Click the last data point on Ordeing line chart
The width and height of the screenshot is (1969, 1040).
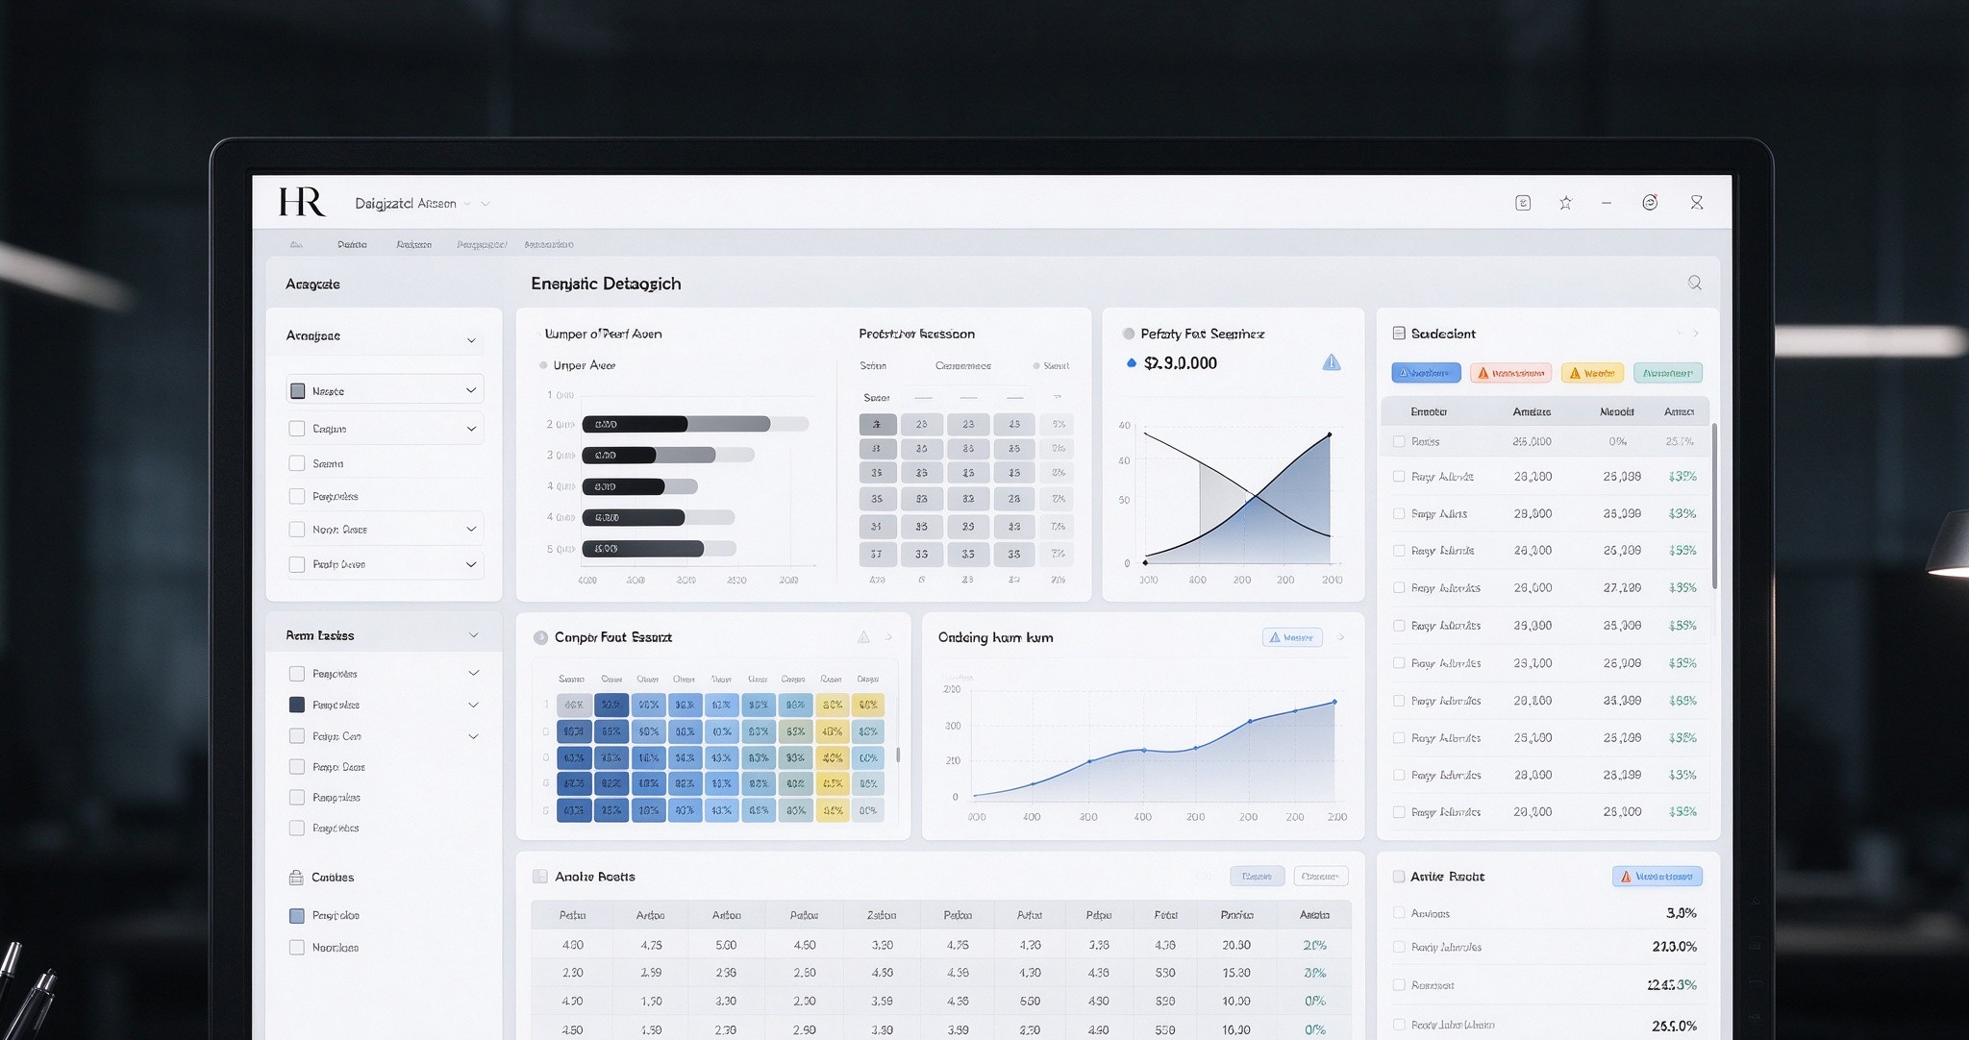[x=1334, y=702]
